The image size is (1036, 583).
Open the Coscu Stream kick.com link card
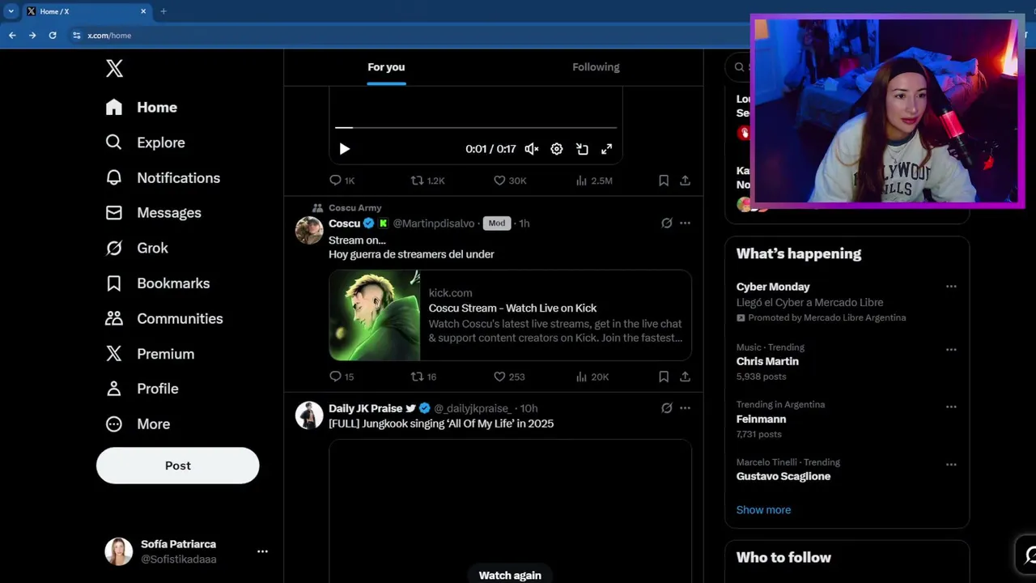coord(510,315)
